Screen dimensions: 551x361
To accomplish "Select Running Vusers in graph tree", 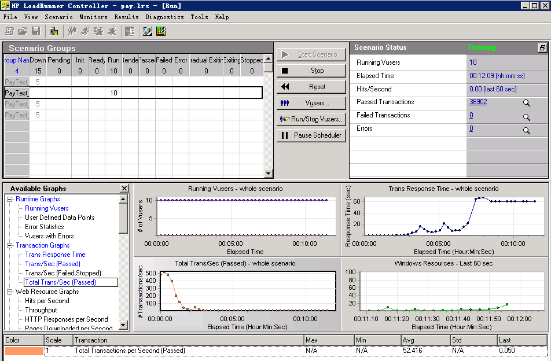I will (x=47, y=208).
